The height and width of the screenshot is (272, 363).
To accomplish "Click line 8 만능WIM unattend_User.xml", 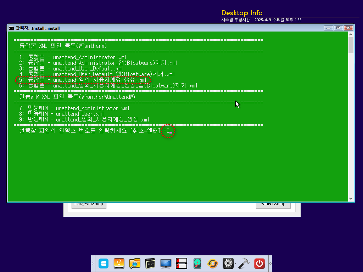I will [x=62, y=114].
